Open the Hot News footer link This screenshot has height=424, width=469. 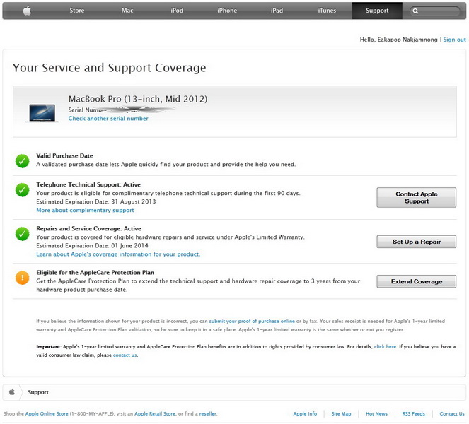click(x=376, y=413)
